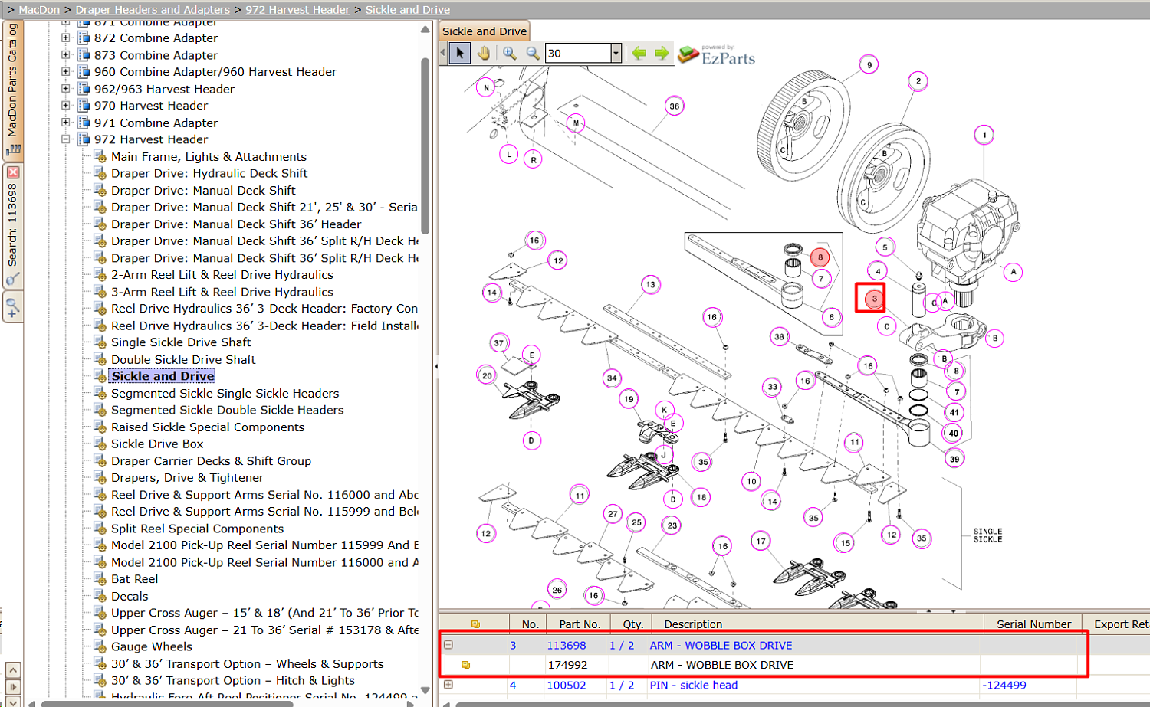The width and height of the screenshot is (1150, 707).
Task: Sort the table by Part No. column
Action: pos(580,624)
